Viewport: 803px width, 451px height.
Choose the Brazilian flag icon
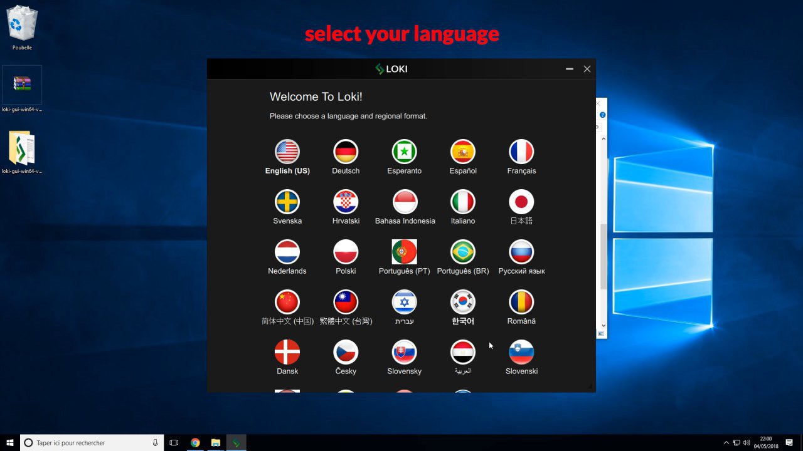coord(463,252)
